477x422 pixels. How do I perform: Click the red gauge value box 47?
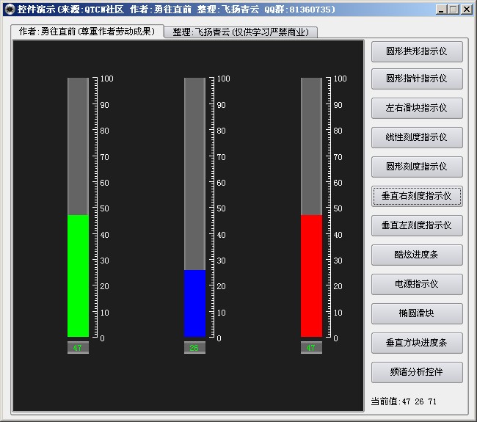click(x=311, y=347)
